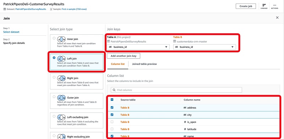
Task: Open the PatrickPipersDeliSurveyResults dataset link
Action: [x=31, y=9]
